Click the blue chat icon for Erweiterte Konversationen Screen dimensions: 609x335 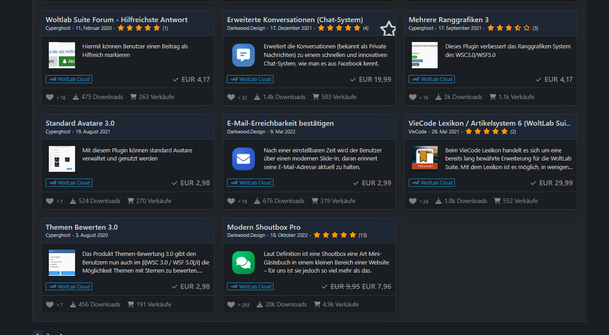pos(243,55)
